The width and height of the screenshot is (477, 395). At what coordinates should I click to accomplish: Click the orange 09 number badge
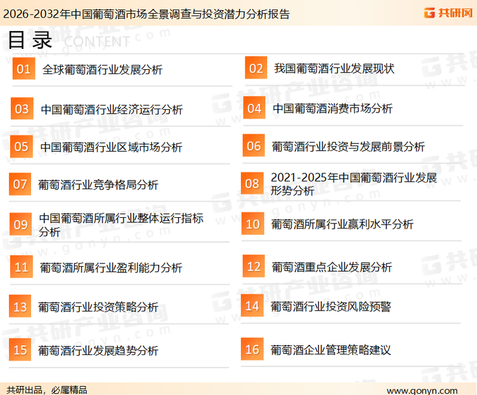click(21, 224)
